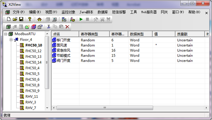Open the 数据库 menu
212x120 pixels.
tap(103, 12)
